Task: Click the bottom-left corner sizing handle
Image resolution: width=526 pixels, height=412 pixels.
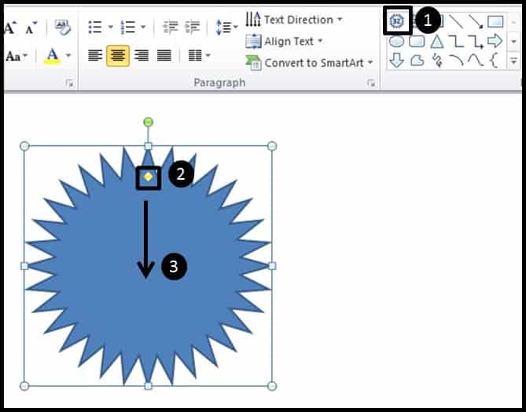Action: click(24, 386)
